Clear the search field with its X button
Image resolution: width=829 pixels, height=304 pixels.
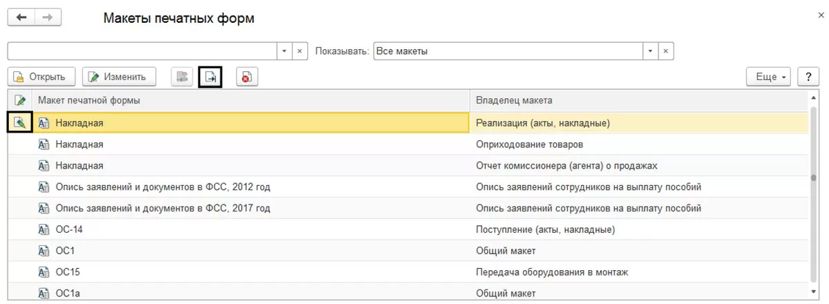click(x=301, y=52)
